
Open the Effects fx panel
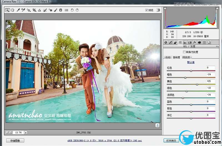click(x=195, y=42)
